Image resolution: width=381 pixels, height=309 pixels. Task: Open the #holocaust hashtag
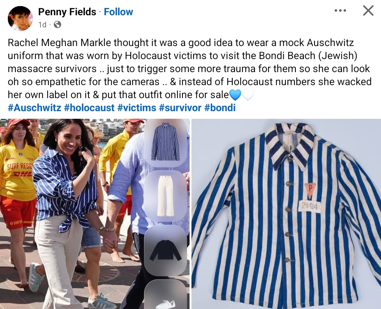89,108
